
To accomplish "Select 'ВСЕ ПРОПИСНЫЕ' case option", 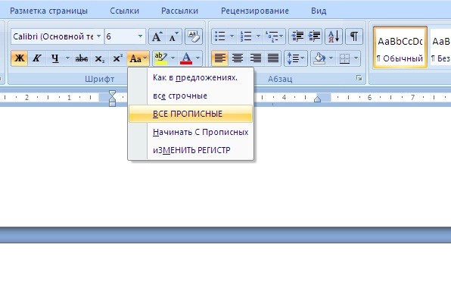I will [191, 114].
